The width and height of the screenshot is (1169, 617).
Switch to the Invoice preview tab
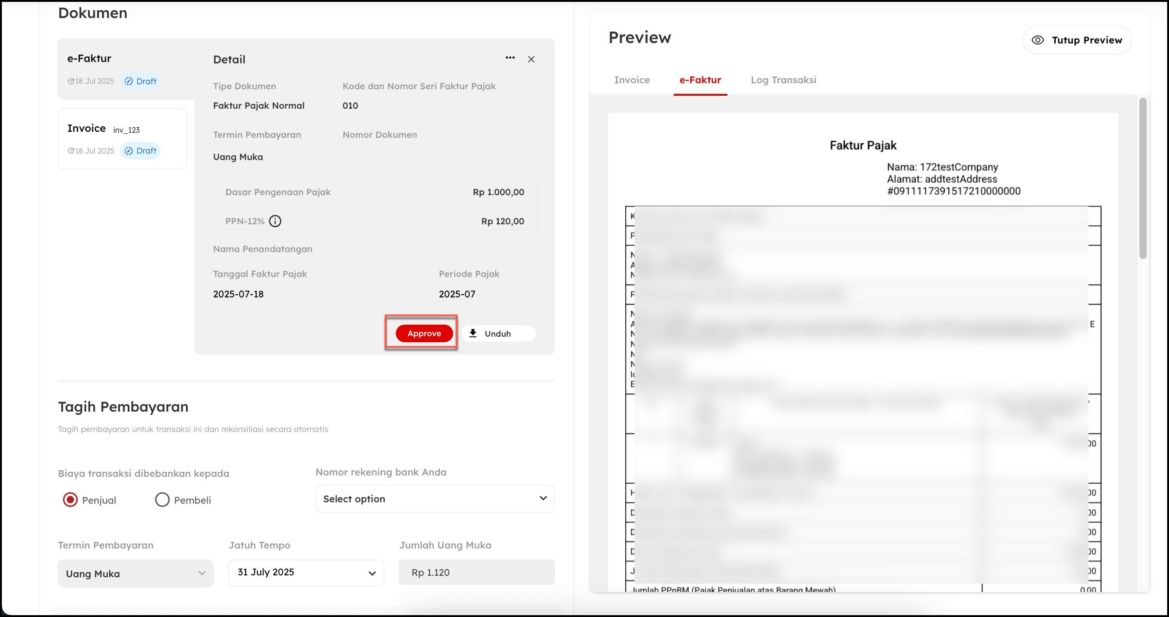point(632,80)
